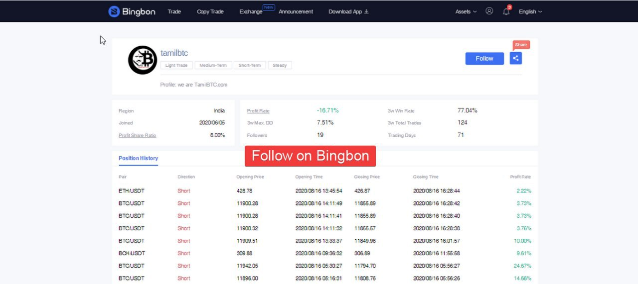
Task: Click the tamilbtc trader avatar
Action: pos(143,60)
